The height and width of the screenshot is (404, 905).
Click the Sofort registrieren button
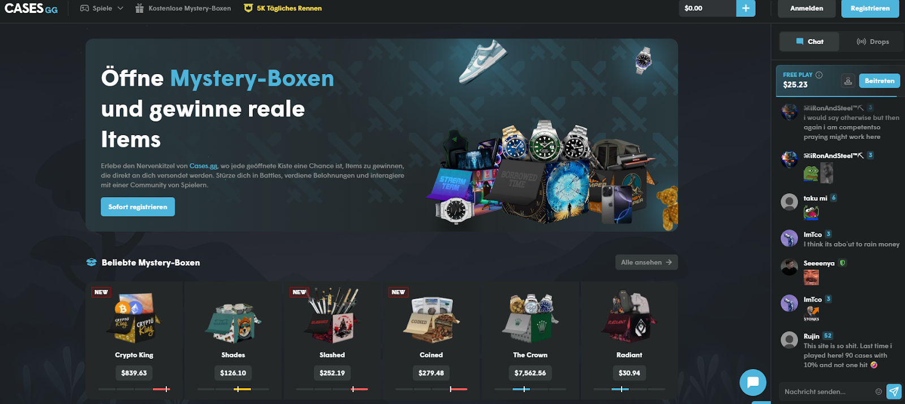[x=137, y=207]
